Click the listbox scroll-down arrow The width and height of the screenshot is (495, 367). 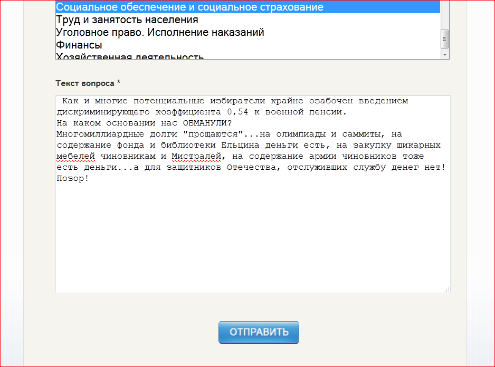point(445,54)
